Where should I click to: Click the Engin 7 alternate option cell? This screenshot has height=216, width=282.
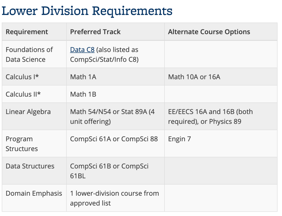pos(179,139)
